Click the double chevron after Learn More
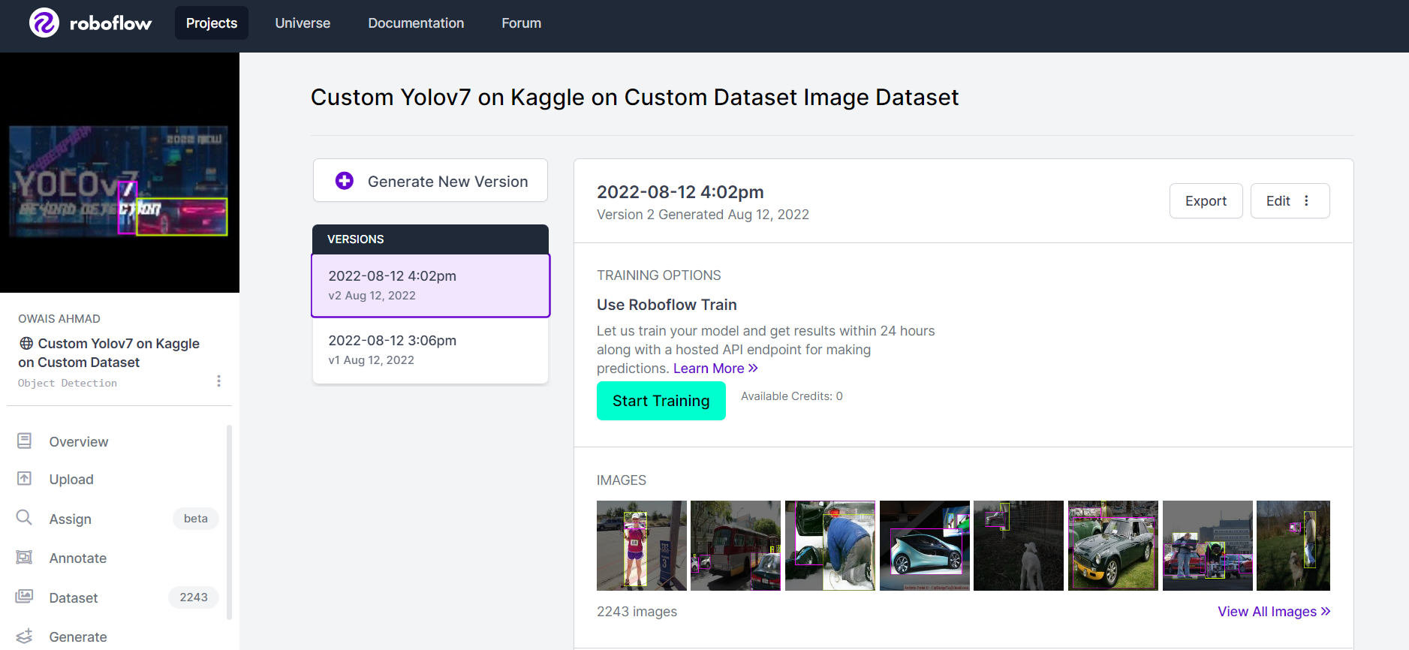 coord(753,369)
